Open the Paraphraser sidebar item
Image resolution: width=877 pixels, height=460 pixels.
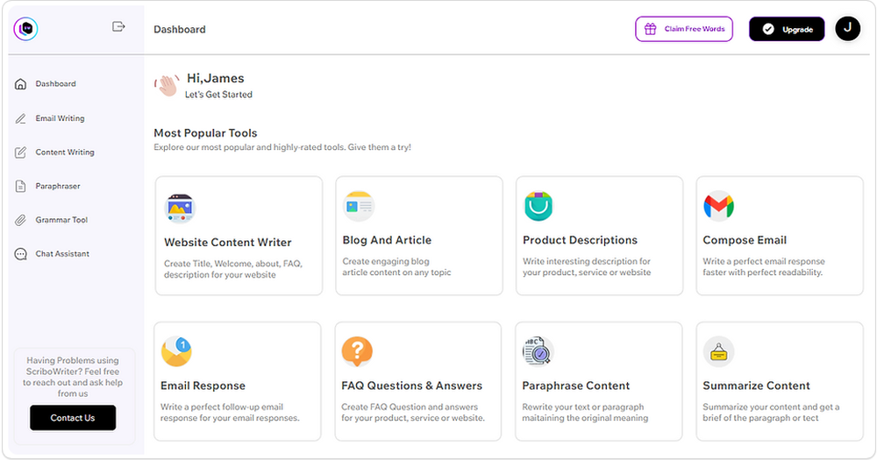coord(58,186)
